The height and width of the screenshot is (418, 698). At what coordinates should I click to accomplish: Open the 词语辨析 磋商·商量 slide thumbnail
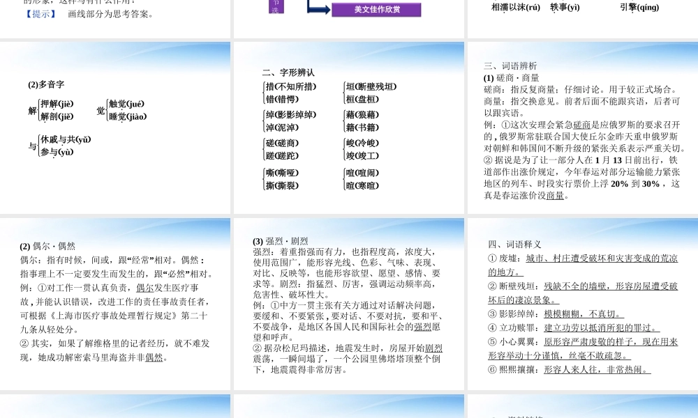click(x=583, y=128)
